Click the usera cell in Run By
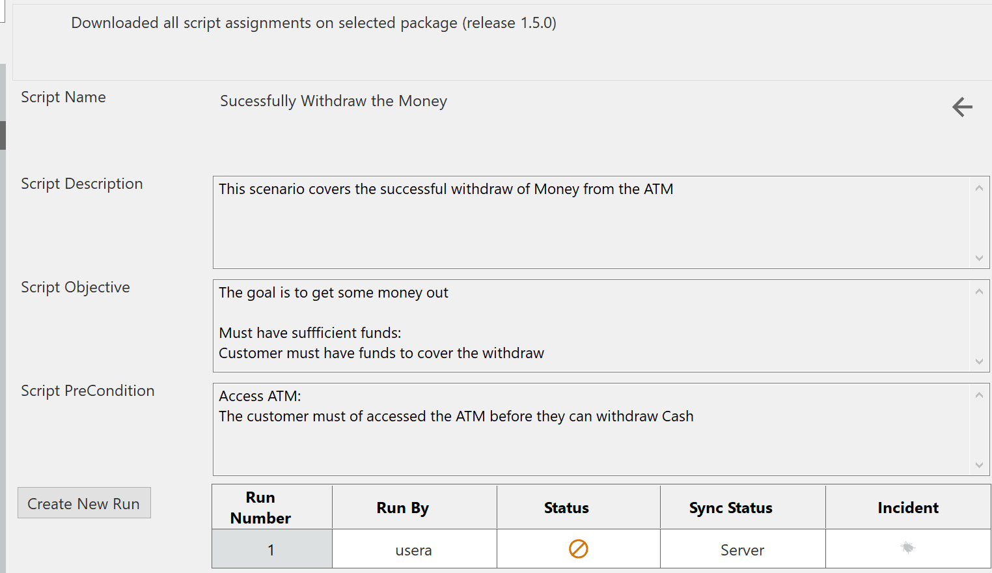Image resolution: width=992 pixels, height=573 pixels. tap(414, 550)
